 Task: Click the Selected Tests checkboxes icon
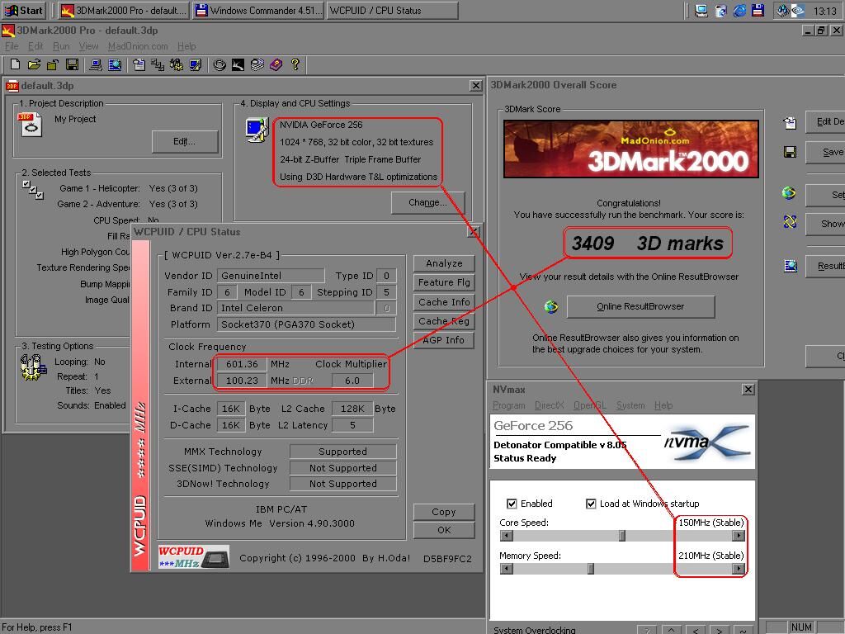(x=33, y=190)
